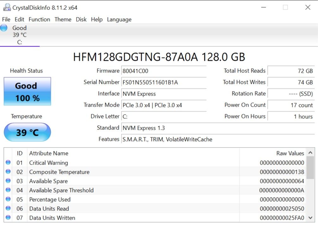
Task: Click the indicator beside Percentage Used
Action: click(8, 199)
